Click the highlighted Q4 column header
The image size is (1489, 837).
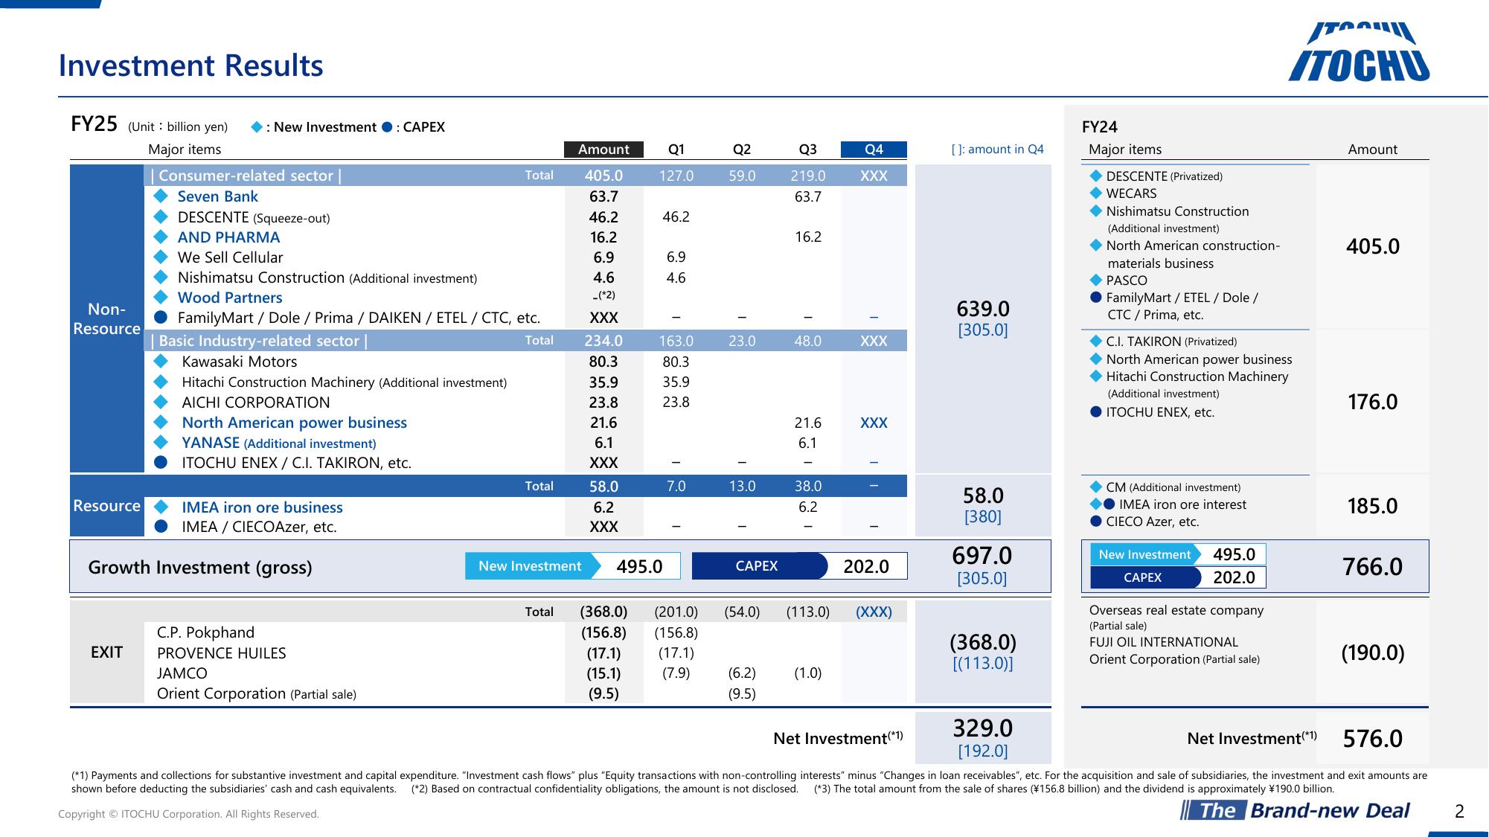874,150
